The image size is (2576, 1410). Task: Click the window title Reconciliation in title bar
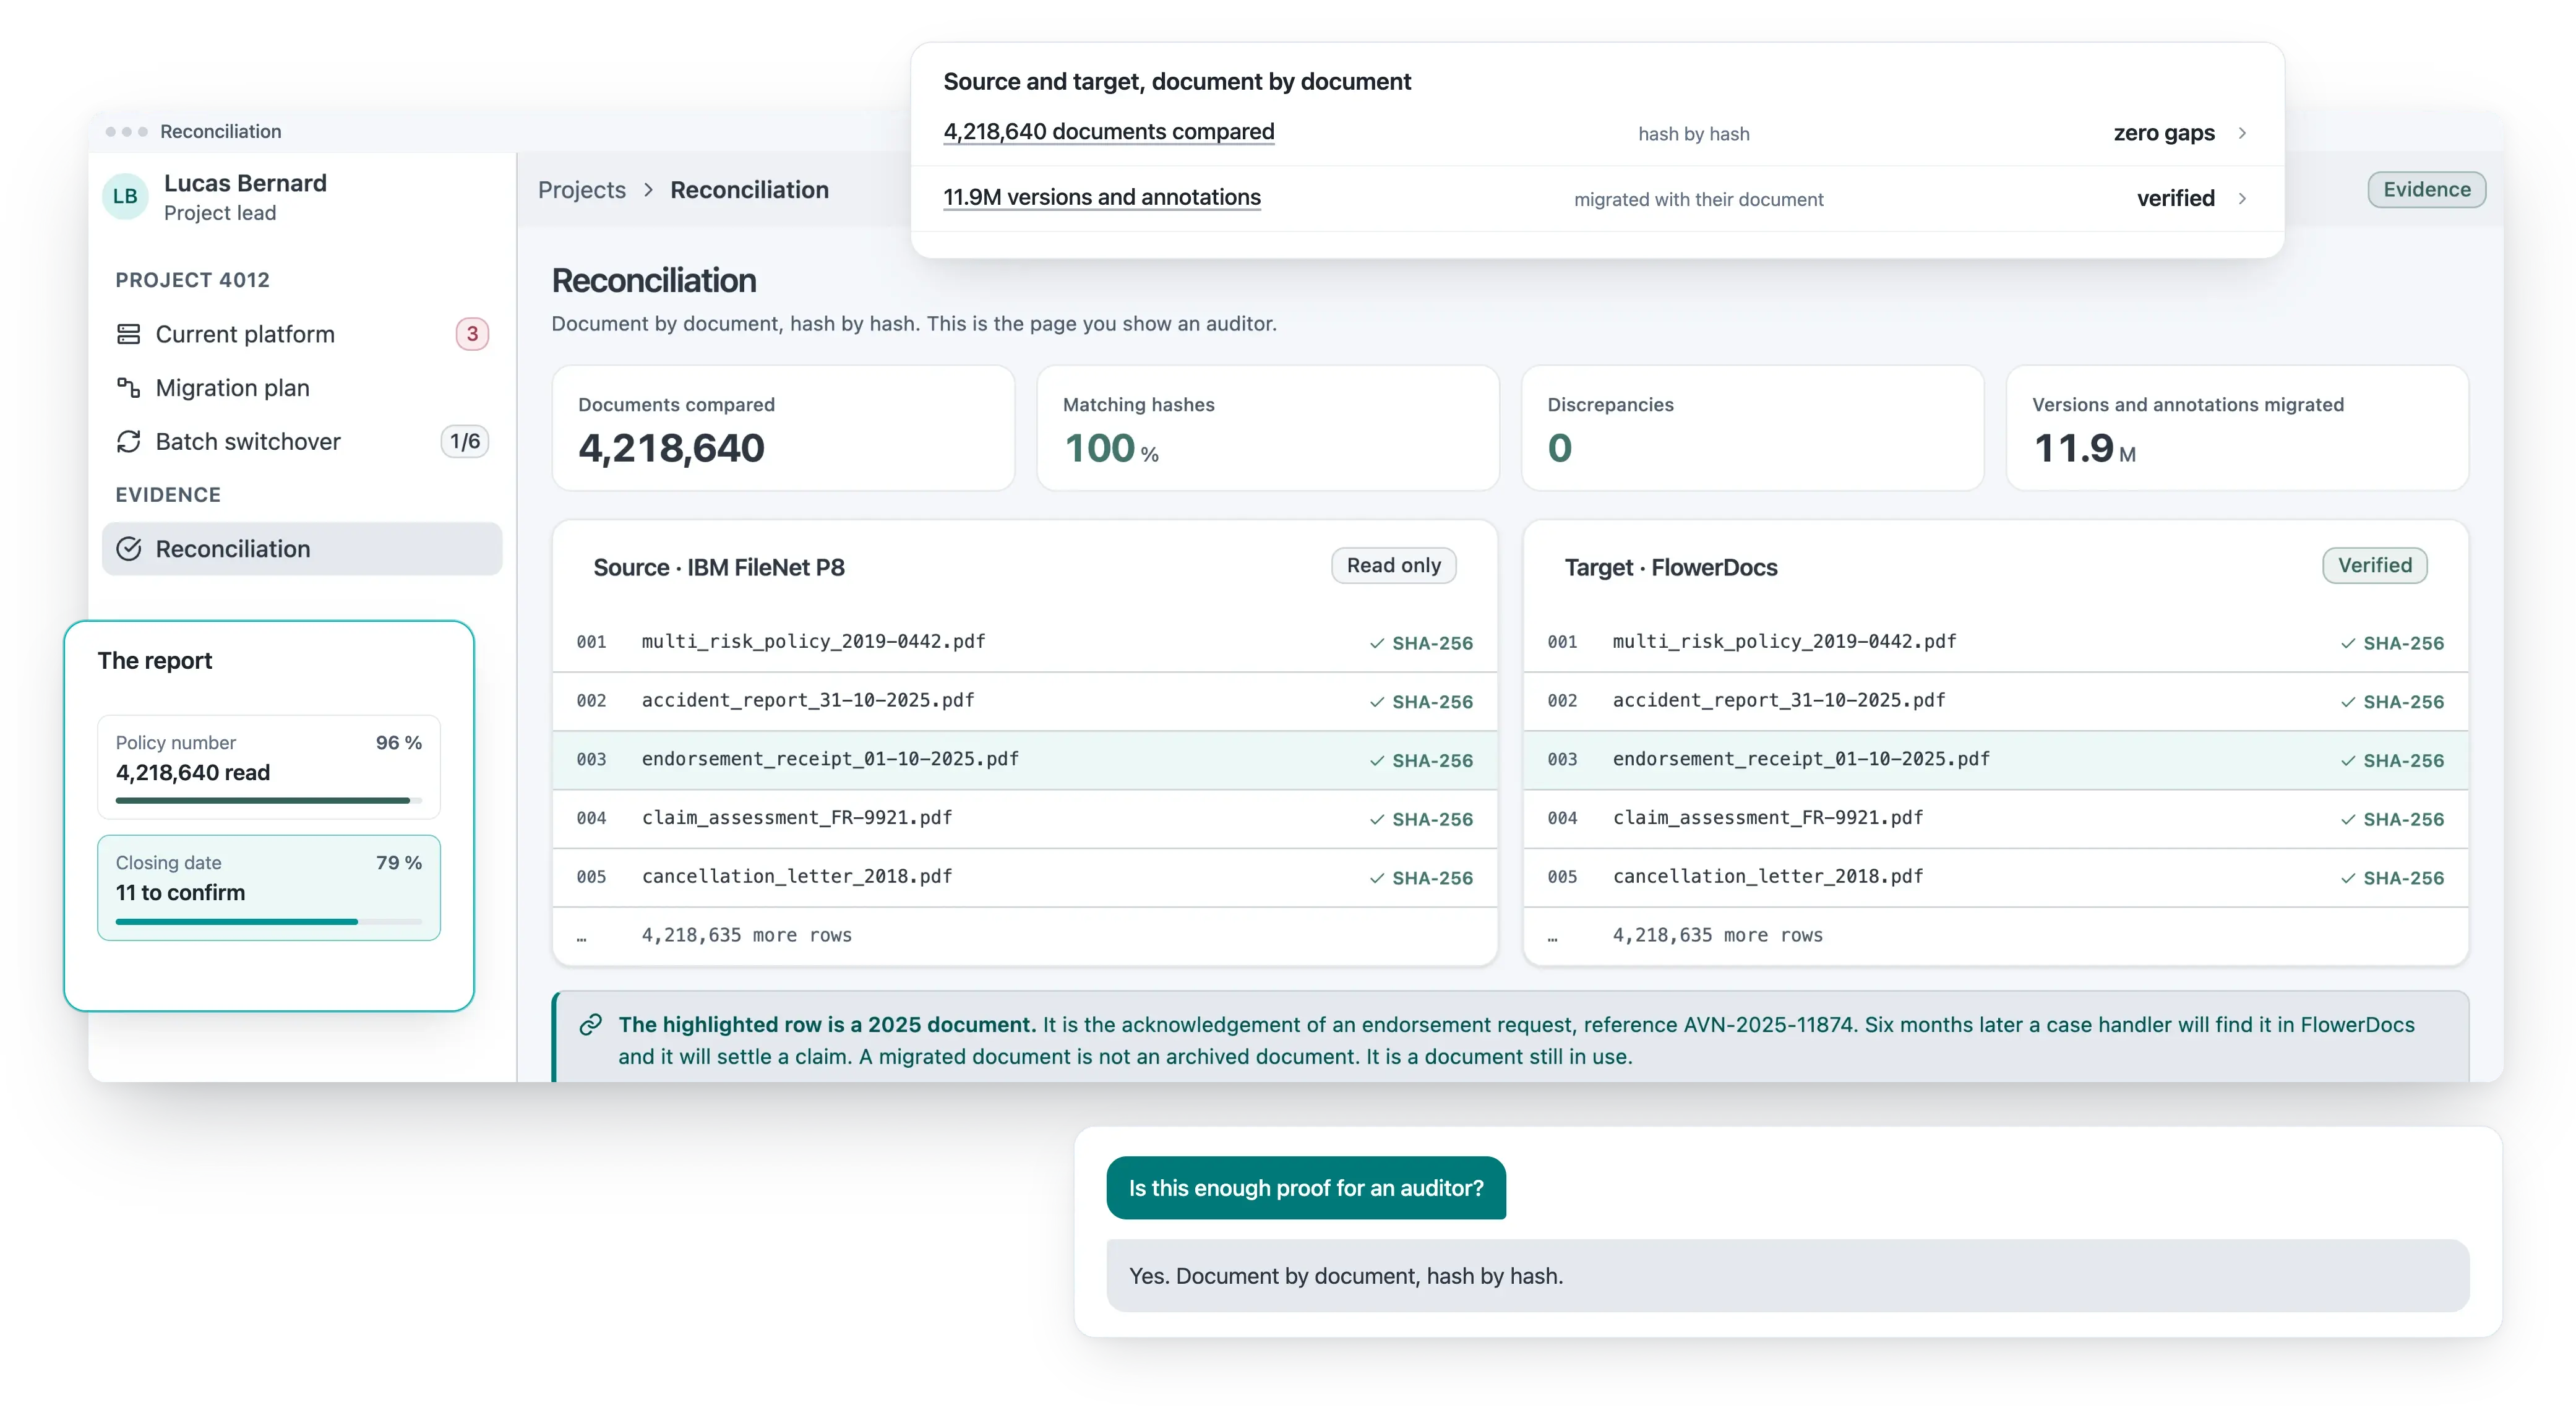click(220, 132)
